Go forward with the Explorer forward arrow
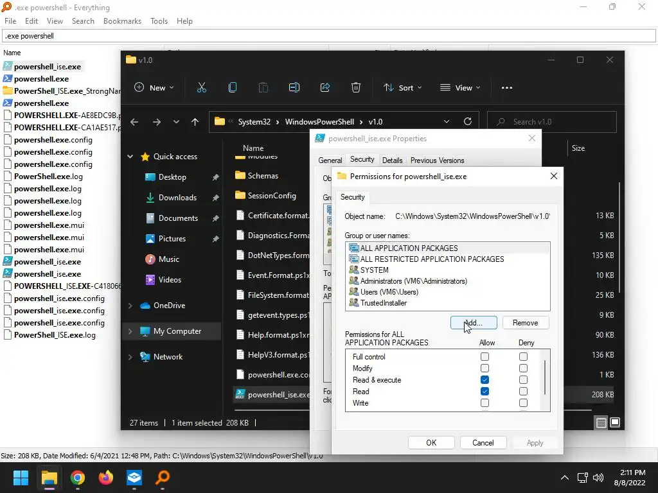 pyautogui.click(x=157, y=122)
